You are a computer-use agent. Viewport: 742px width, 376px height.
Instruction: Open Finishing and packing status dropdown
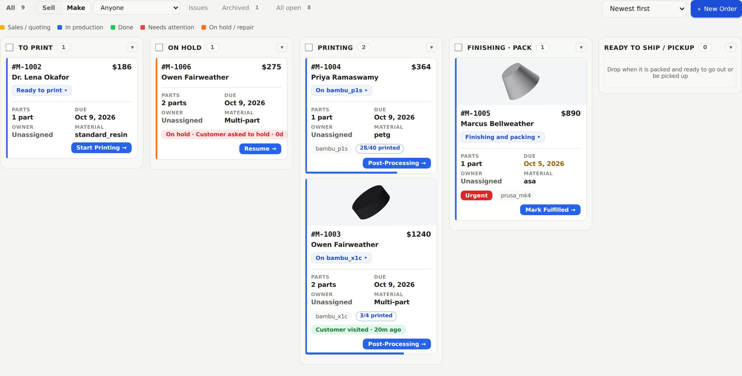[503, 137]
